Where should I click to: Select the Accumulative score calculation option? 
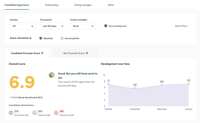62,38
